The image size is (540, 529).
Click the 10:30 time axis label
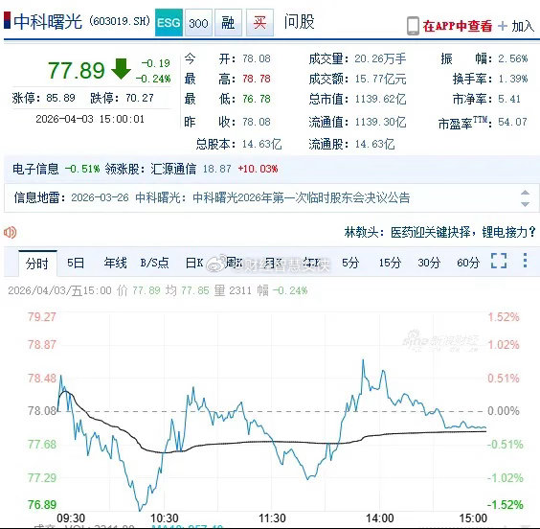[165, 517]
